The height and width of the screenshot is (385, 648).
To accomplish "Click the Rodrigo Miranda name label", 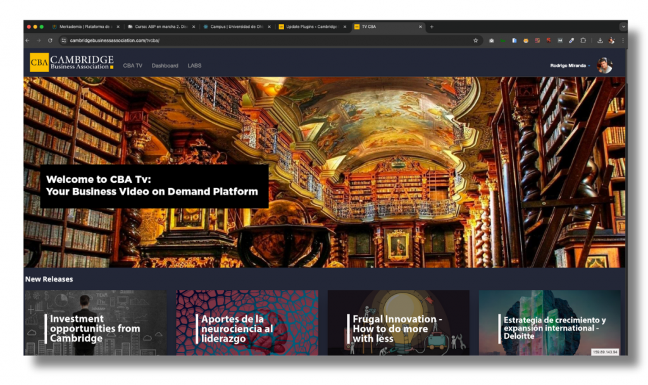I will (568, 66).
